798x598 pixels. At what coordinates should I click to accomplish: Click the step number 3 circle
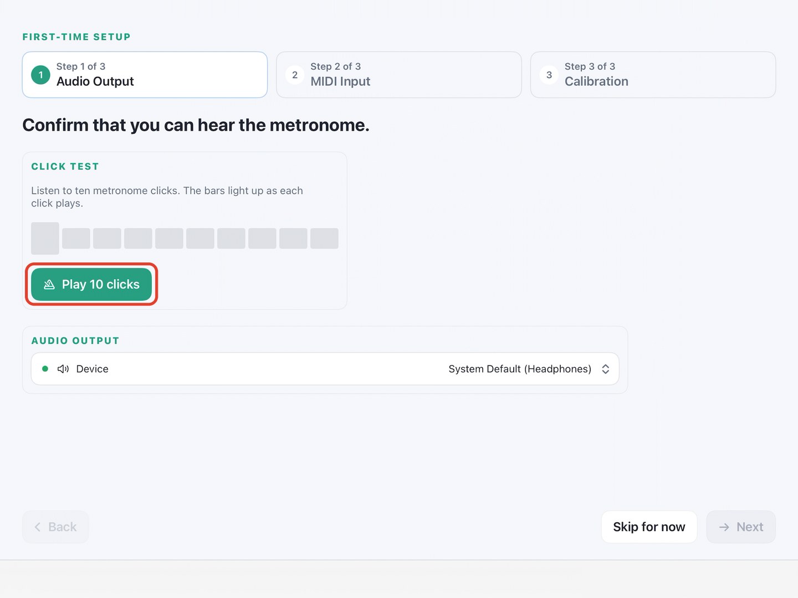pos(549,75)
